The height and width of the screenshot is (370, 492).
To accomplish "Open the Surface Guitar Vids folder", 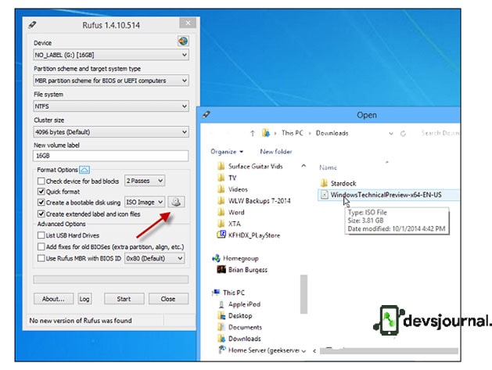I will click(250, 167).
